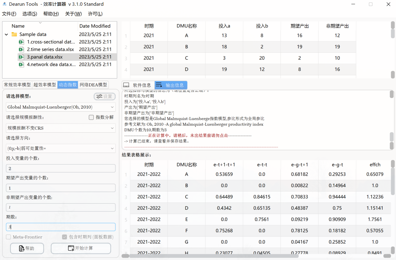Enable the 指数分解 checkbox
This screenshot has width=396, height=260.
(x=91, y=117)
